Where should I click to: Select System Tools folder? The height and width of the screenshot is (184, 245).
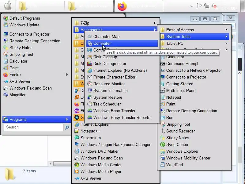tap(194, 36)
